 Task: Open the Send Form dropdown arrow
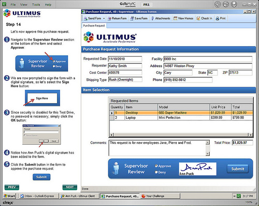tap(104, 18)
